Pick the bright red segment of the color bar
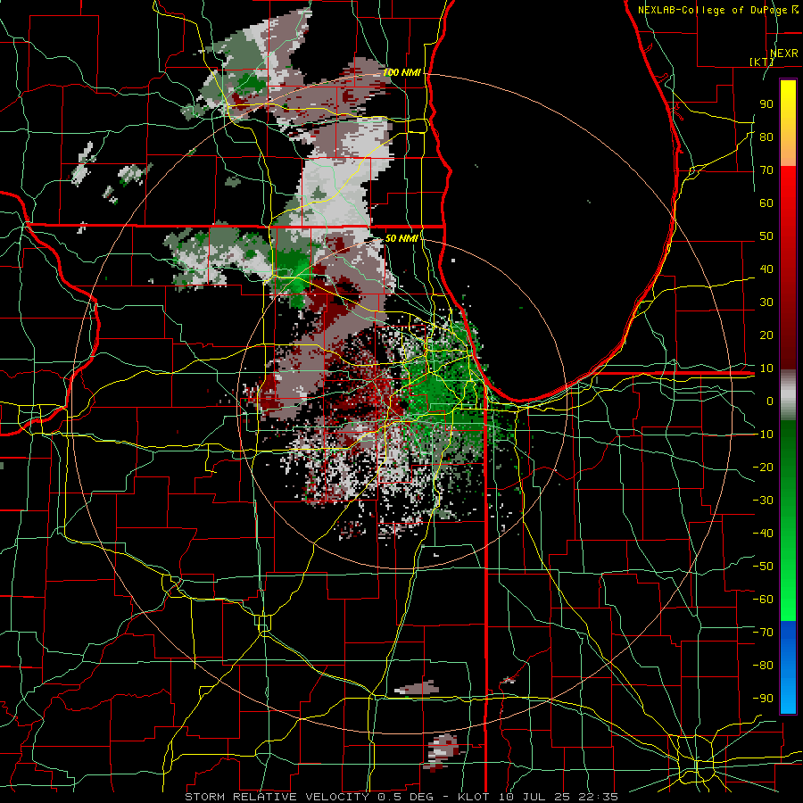803x803 pixels. pos(788,195)
